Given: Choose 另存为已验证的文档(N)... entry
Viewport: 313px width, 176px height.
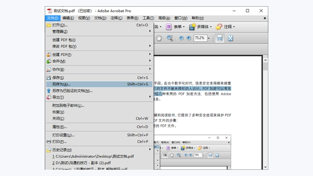Looking at the screenshot, I should click(x=99, y=91).
